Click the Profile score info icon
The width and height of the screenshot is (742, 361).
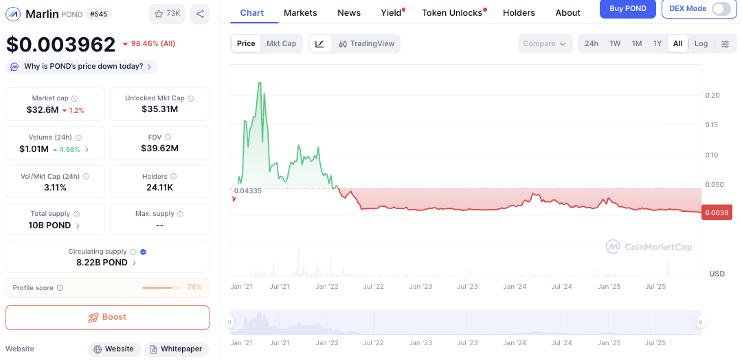(60, 288)
